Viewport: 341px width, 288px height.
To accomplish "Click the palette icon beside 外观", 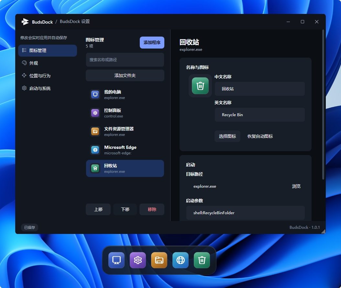I will (x=24, y=63).
